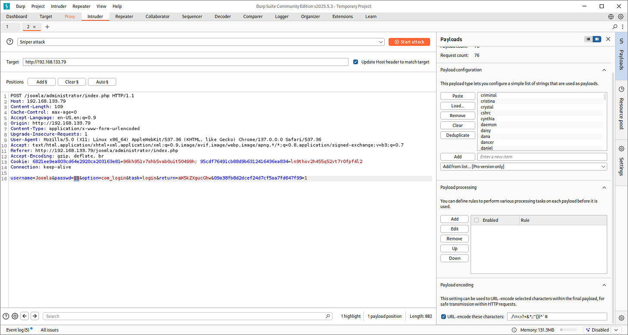The width and height of the screenshot is (628, 335).
Task: Click the Up rule button
Action: point(455,248)
